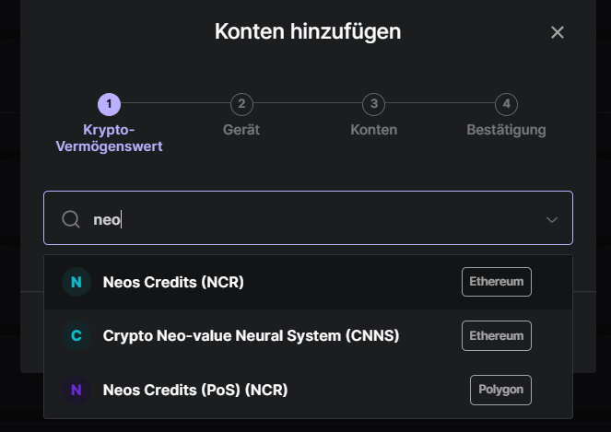The image size is (611, 432).
Task: Click the search field containing neo
Action: pos(308,217)
